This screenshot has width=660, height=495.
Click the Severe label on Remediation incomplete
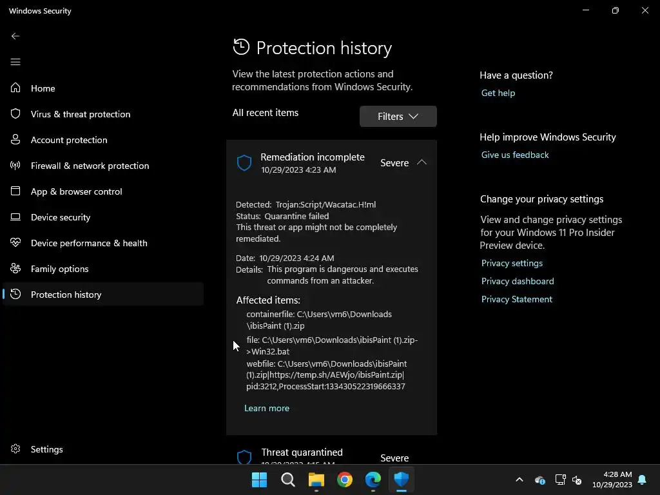click(x=394, y=163)
